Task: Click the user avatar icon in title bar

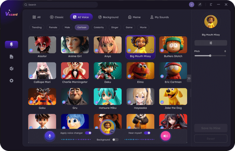Action: coord(191,5)
